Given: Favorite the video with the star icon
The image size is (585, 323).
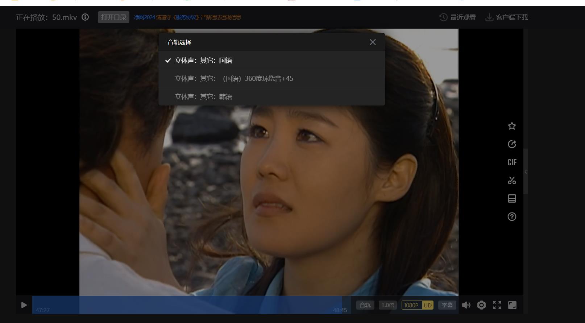Looking at the screenshot, I should 512,126.
